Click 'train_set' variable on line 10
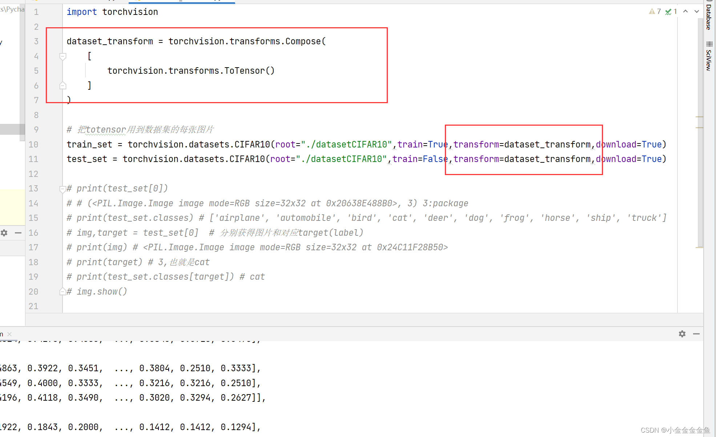Image resolution: width=716 pixels, height=437 pixels. coord(89,145)
